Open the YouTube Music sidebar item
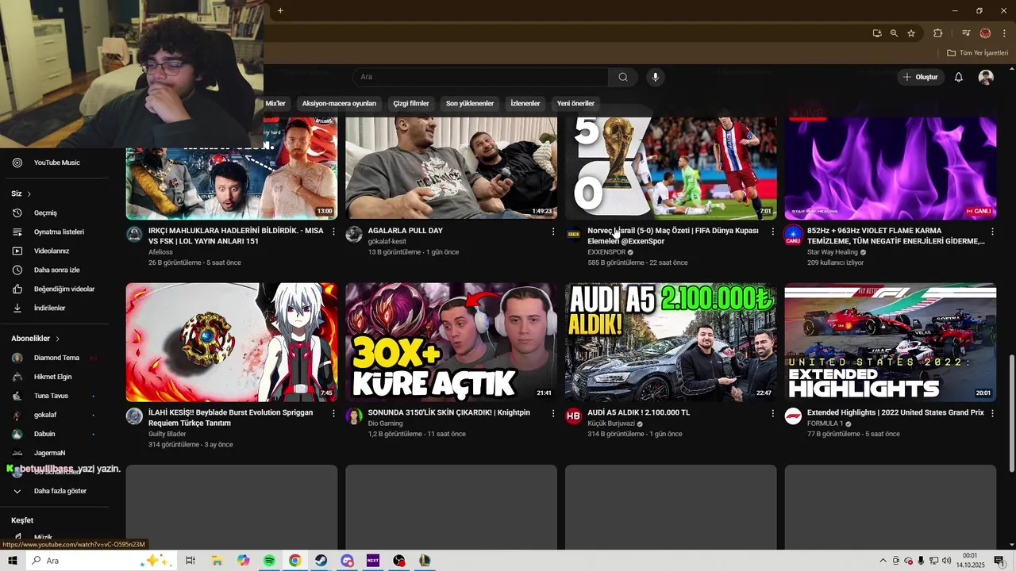Image resolution: width=1016 pixels, height=571 pixels. click(x=56, y=163)
